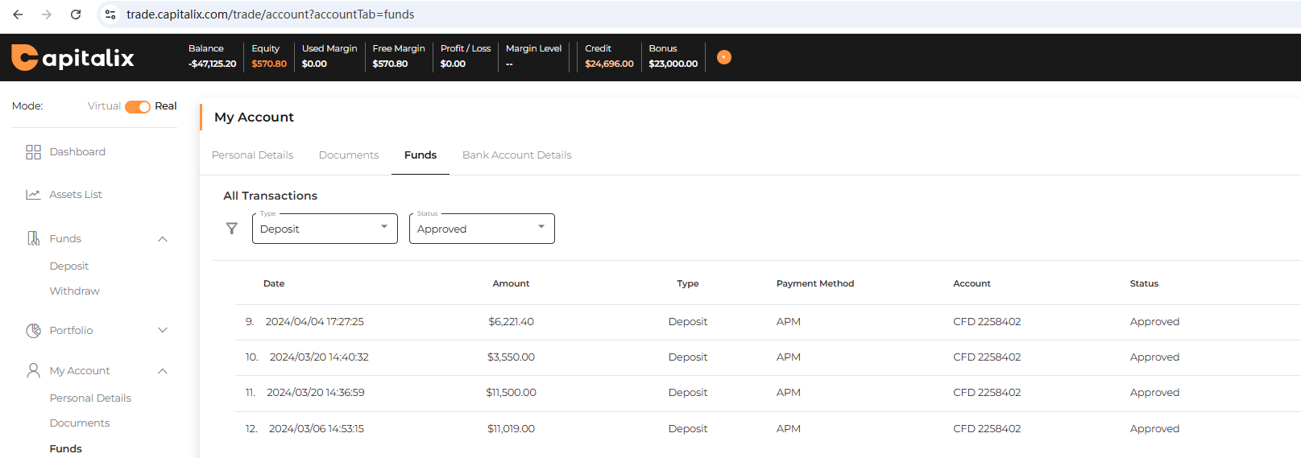Viewport: 1301px width, 458px height.
Task: Switch to the Personal Details tab
Action: tap(252, 155)
